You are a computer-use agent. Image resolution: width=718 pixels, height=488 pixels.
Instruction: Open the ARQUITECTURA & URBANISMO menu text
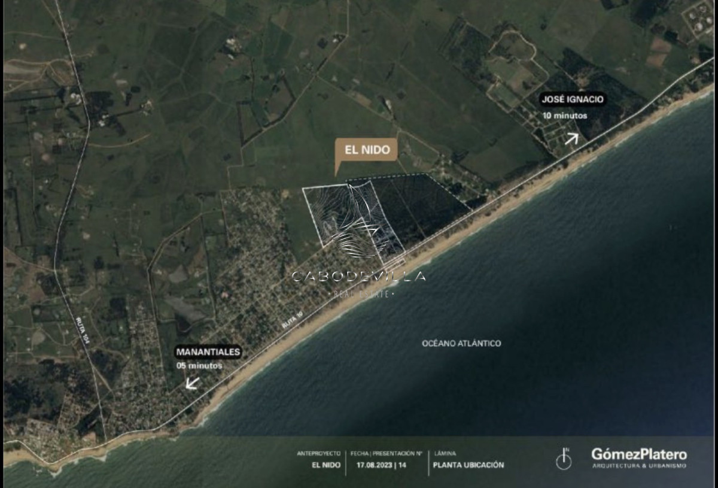[x=637, y=464]
